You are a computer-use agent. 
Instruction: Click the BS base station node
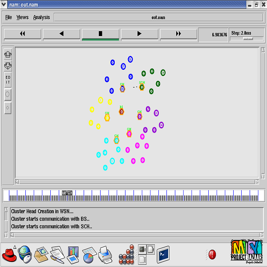point(121,111)
